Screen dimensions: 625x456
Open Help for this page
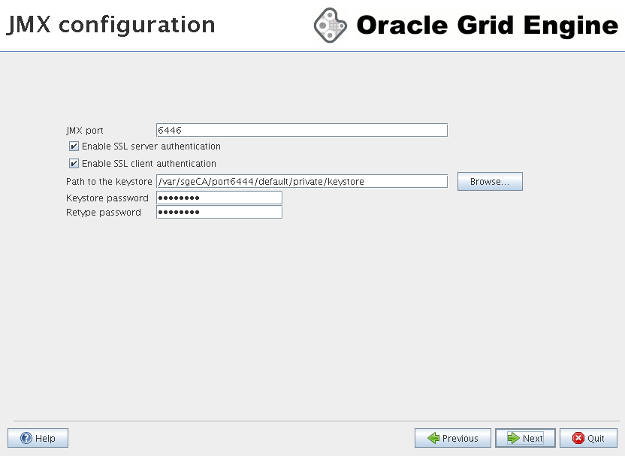[x=38, y=438]
